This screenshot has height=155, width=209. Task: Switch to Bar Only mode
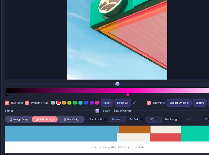[71, 119]
